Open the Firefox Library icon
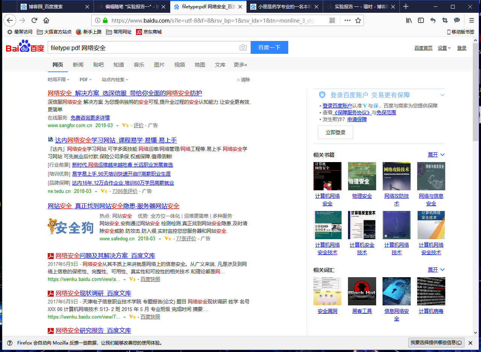481x352 pixels. (x=409, y=20)
